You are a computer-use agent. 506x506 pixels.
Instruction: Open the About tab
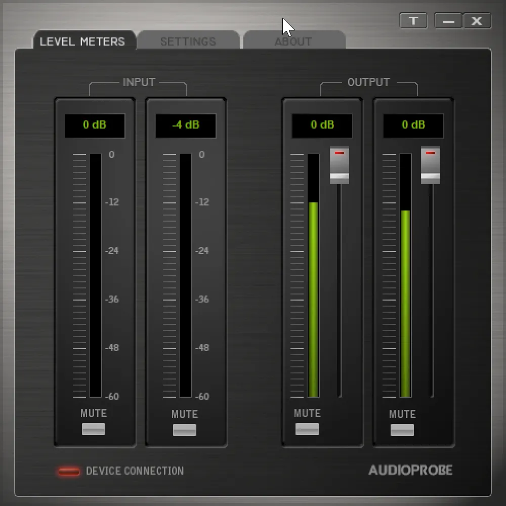click(x=293, y=40)
